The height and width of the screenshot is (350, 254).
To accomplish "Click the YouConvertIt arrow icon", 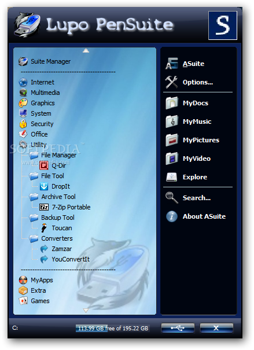I will (44, 259).
